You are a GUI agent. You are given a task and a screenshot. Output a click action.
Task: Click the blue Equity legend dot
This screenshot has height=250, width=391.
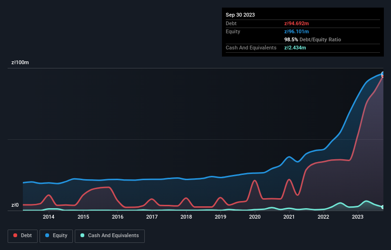(47, 235)
